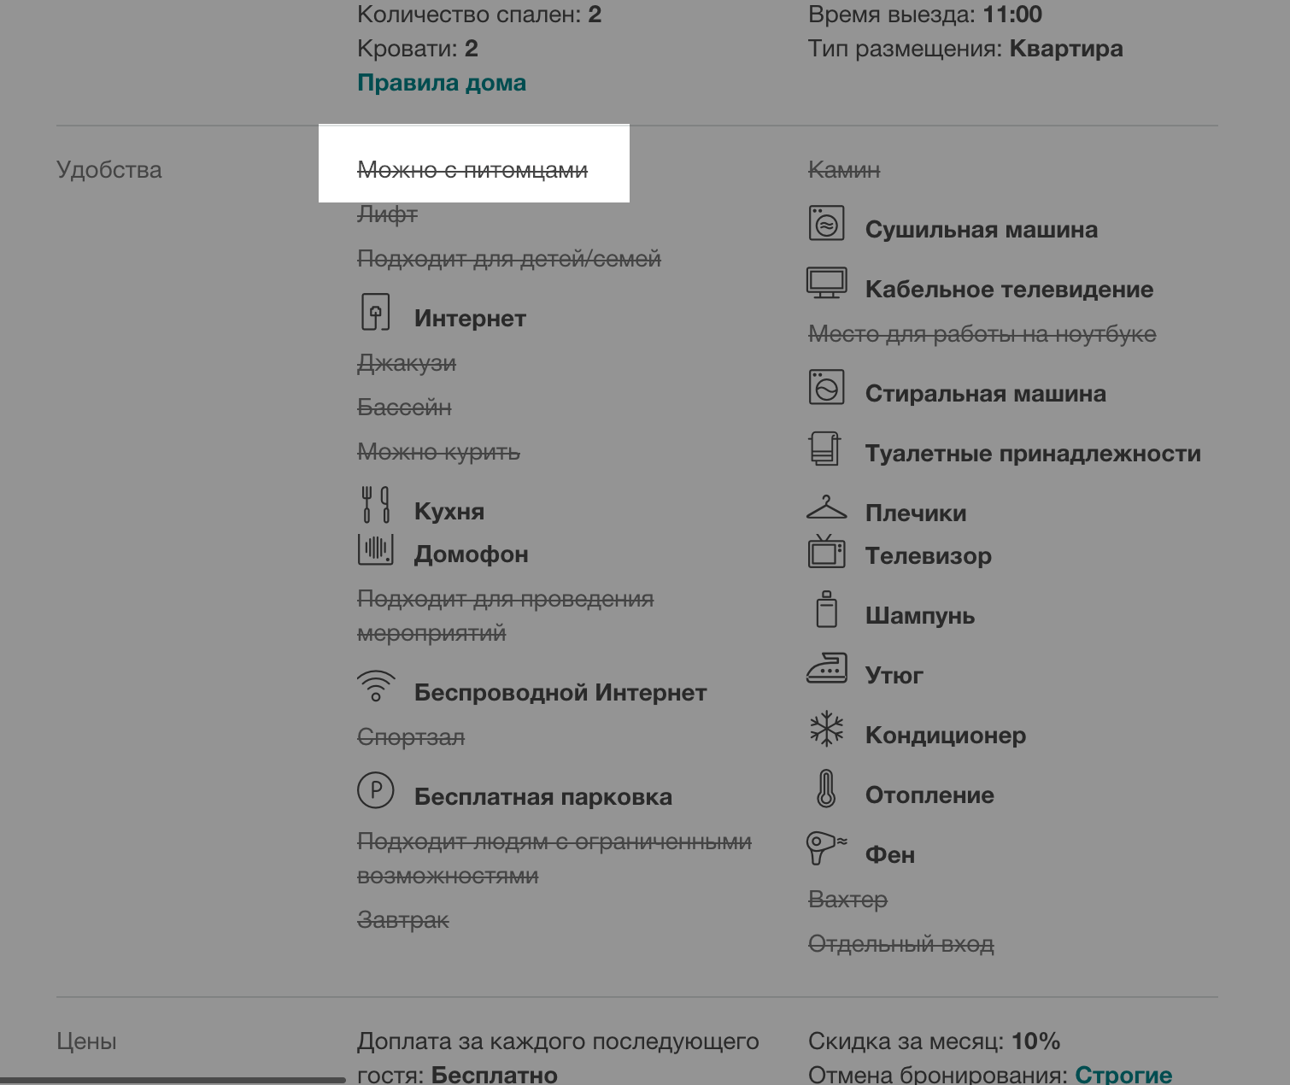Click the kitchen fork and knife icon

[x=376, y=504]
